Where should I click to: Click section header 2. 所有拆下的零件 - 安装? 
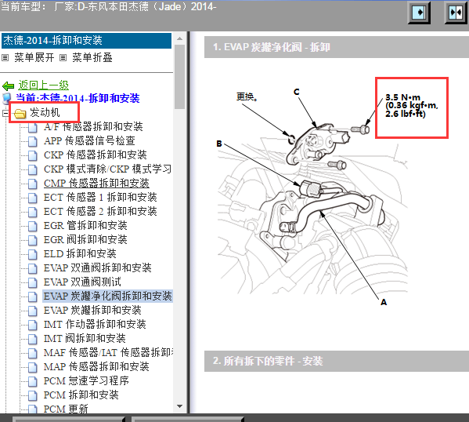337,361
